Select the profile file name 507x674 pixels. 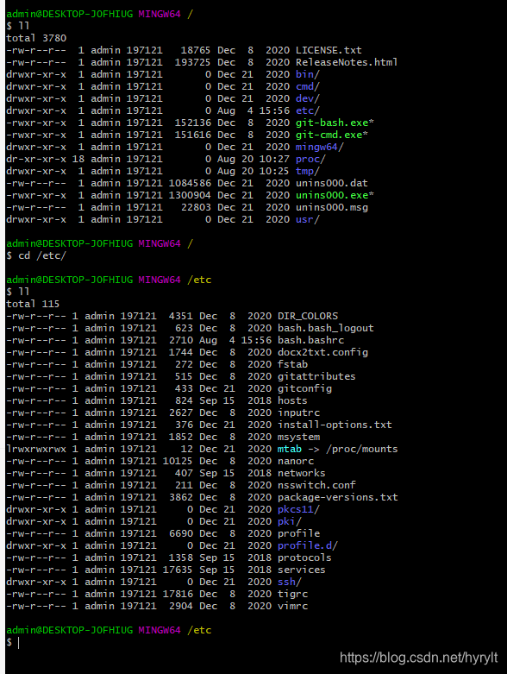[x=298, y=533]
